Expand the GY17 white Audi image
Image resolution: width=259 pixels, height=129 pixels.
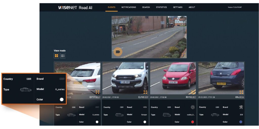(97, 92)
